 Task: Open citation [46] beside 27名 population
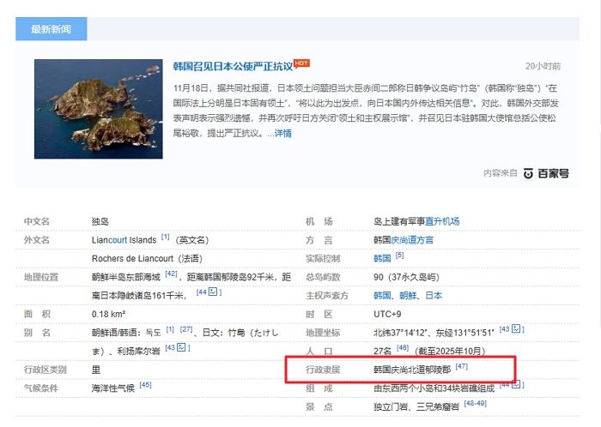click(x=403, y=348)
